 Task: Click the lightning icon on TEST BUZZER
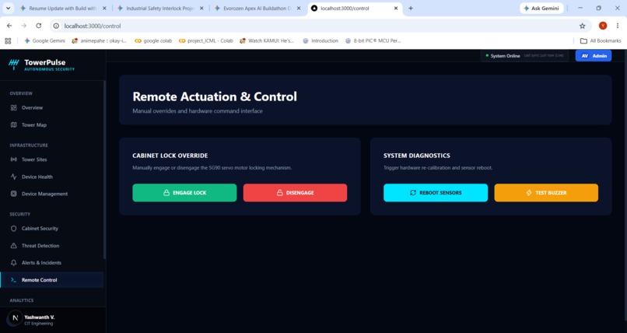(x=529, y=193)
